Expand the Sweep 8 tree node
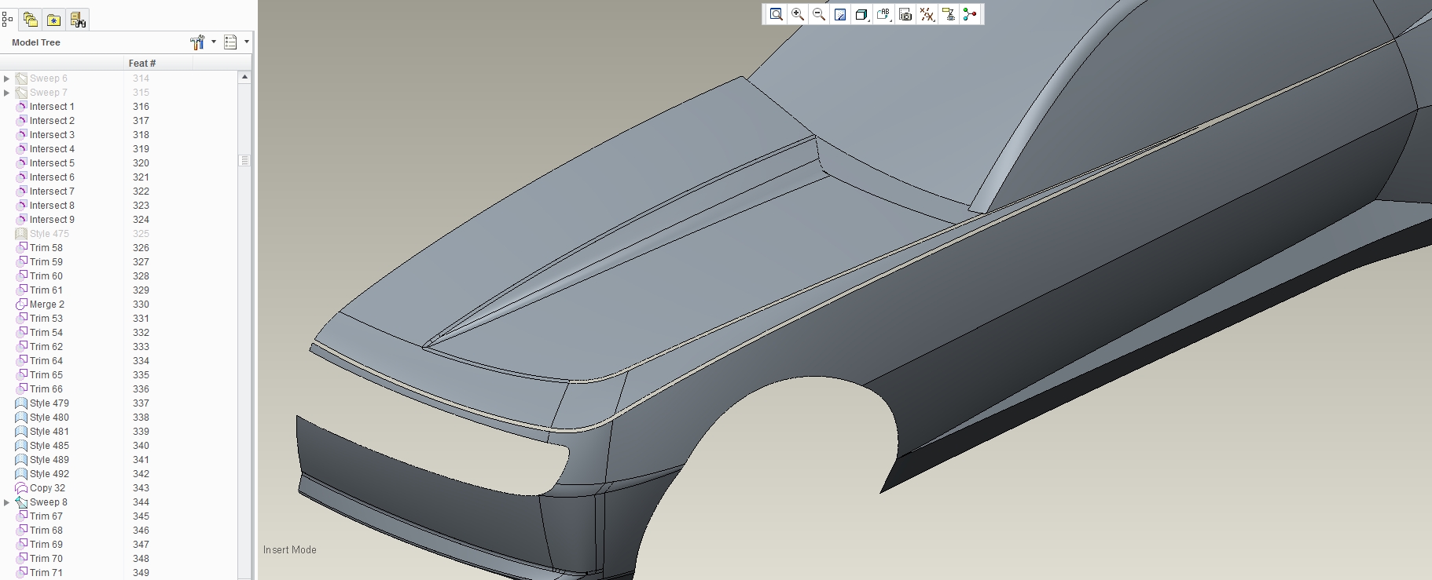The width and height of the screenshot is (1432, 580). click(6, 502)
